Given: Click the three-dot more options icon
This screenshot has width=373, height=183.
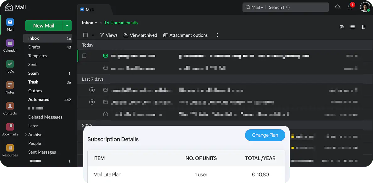Looking at the screenshot, I should [217, 35].
